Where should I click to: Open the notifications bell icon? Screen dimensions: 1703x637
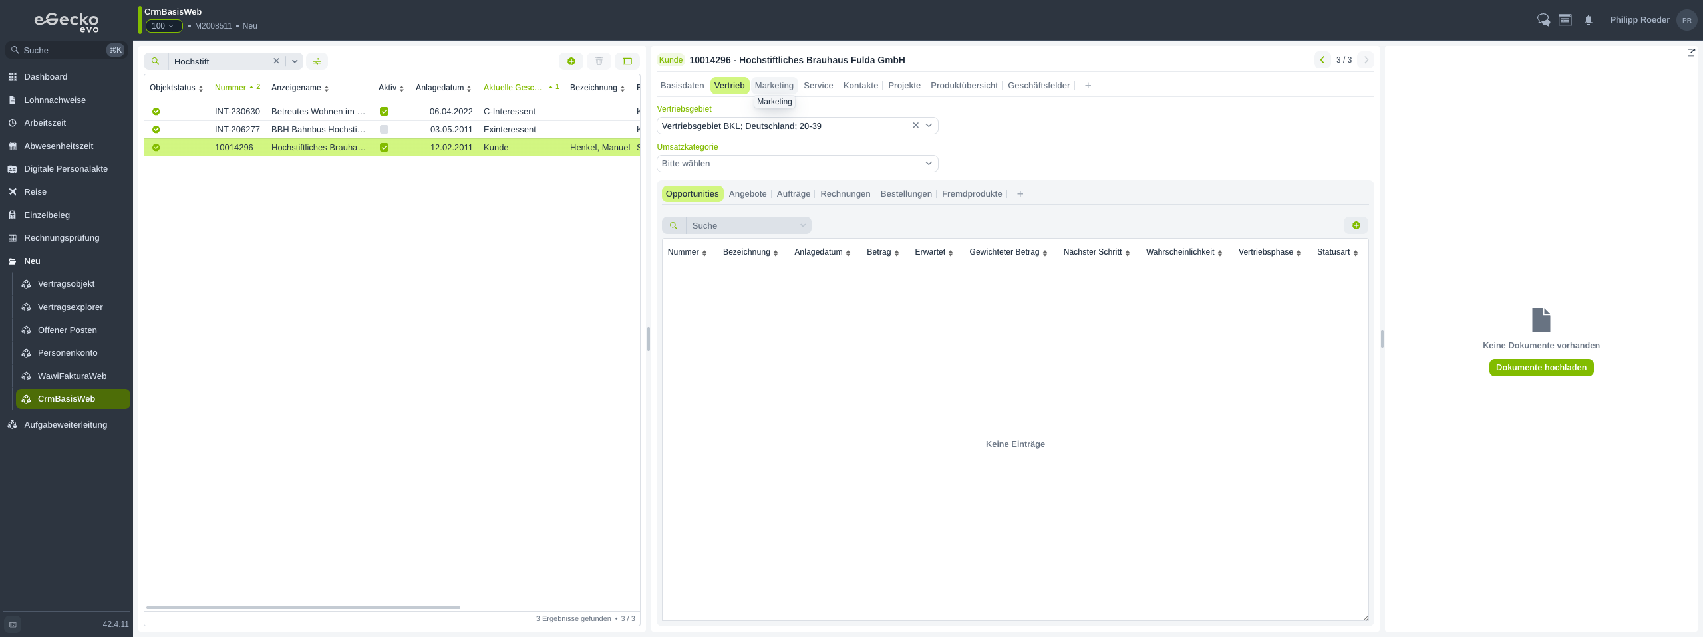click(x=1589, y=20)
